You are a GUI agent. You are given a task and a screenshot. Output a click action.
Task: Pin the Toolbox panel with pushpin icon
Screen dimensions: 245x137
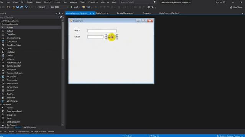point(59,13)
